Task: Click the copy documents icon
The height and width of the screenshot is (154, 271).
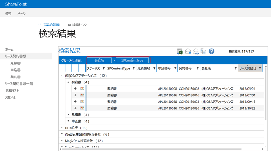Action: 203,52
